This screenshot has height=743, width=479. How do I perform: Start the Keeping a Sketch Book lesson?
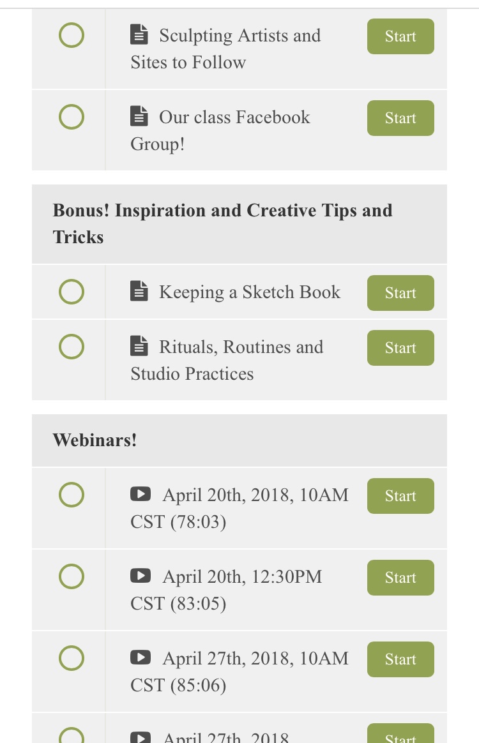(400, 293)
